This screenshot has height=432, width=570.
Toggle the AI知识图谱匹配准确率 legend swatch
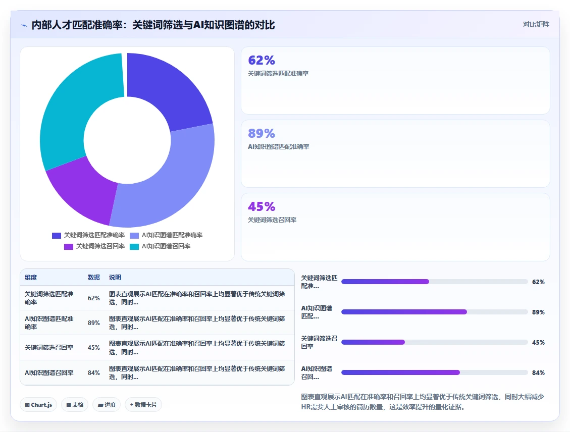134,236
